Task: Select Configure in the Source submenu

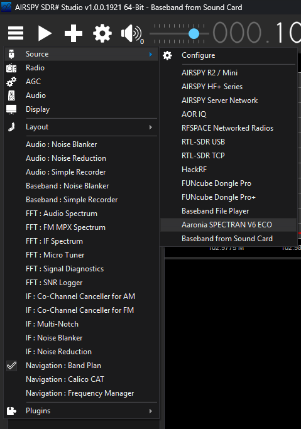Action: click(x=229, y=55)
